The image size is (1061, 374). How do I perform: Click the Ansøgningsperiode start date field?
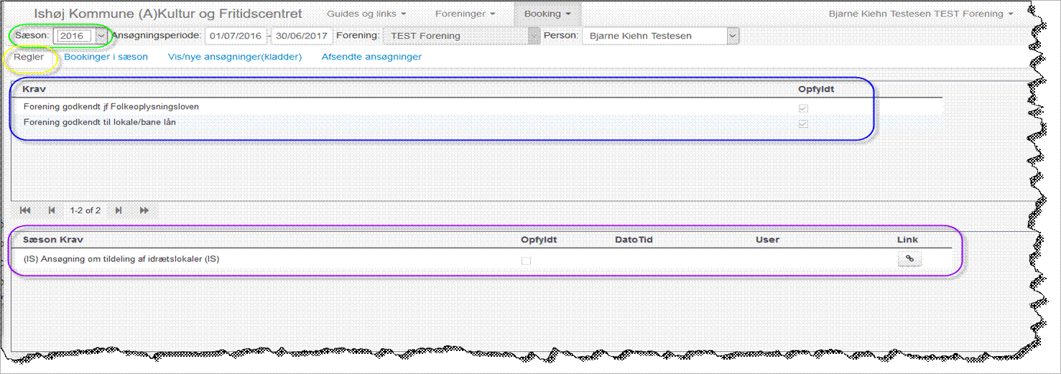point(236,36)
